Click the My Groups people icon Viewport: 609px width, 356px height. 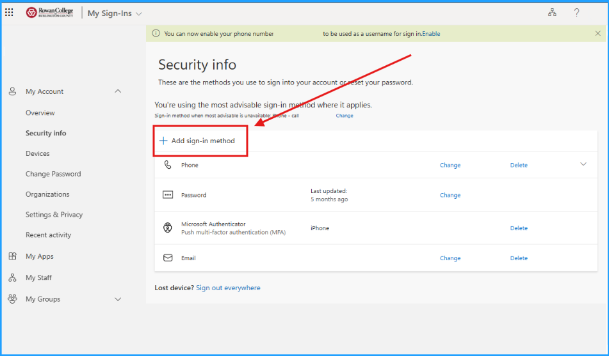tap(12, 299)
